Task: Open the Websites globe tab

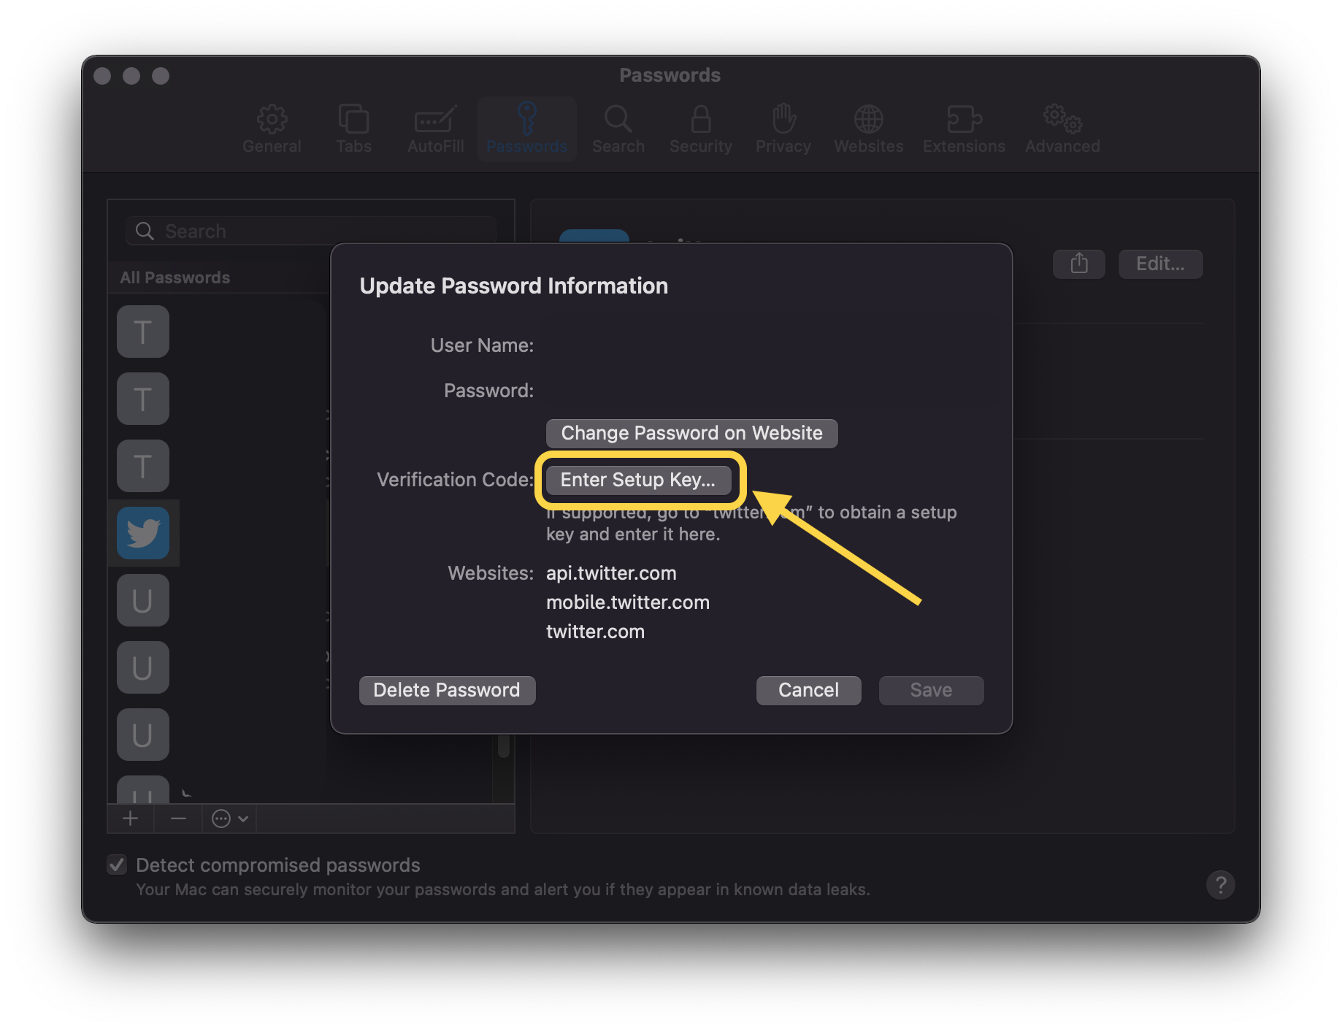Action: 868,129
